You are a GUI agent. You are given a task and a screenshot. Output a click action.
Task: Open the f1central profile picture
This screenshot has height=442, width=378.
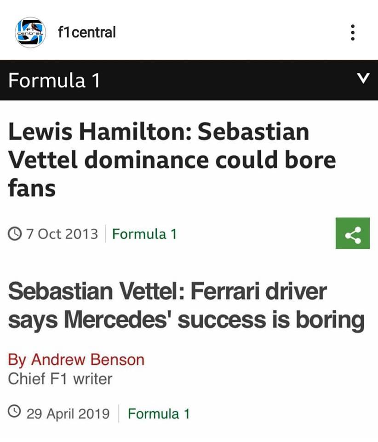tap(30, 32)
